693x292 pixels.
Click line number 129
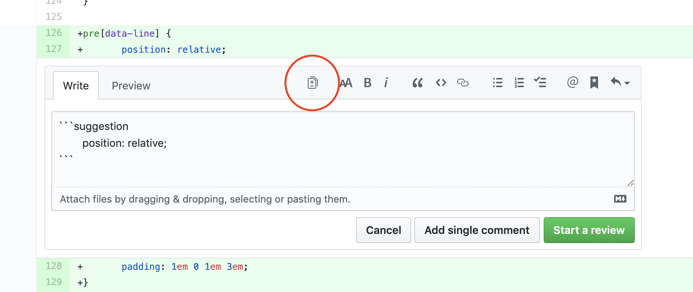tap(54, 282)
